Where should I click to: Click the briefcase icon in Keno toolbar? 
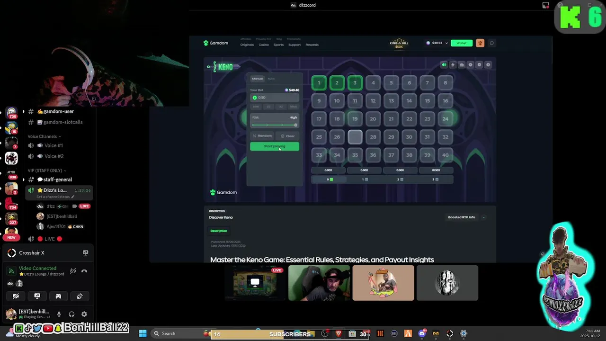pos(462,65)
